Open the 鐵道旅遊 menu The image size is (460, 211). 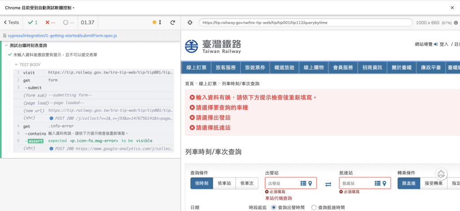pyautogui.click(x=284, y=67)
